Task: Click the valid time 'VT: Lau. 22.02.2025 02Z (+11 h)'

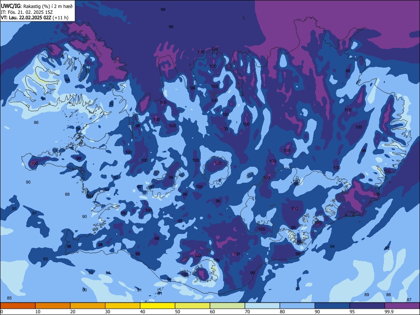Action: (34, 18)
